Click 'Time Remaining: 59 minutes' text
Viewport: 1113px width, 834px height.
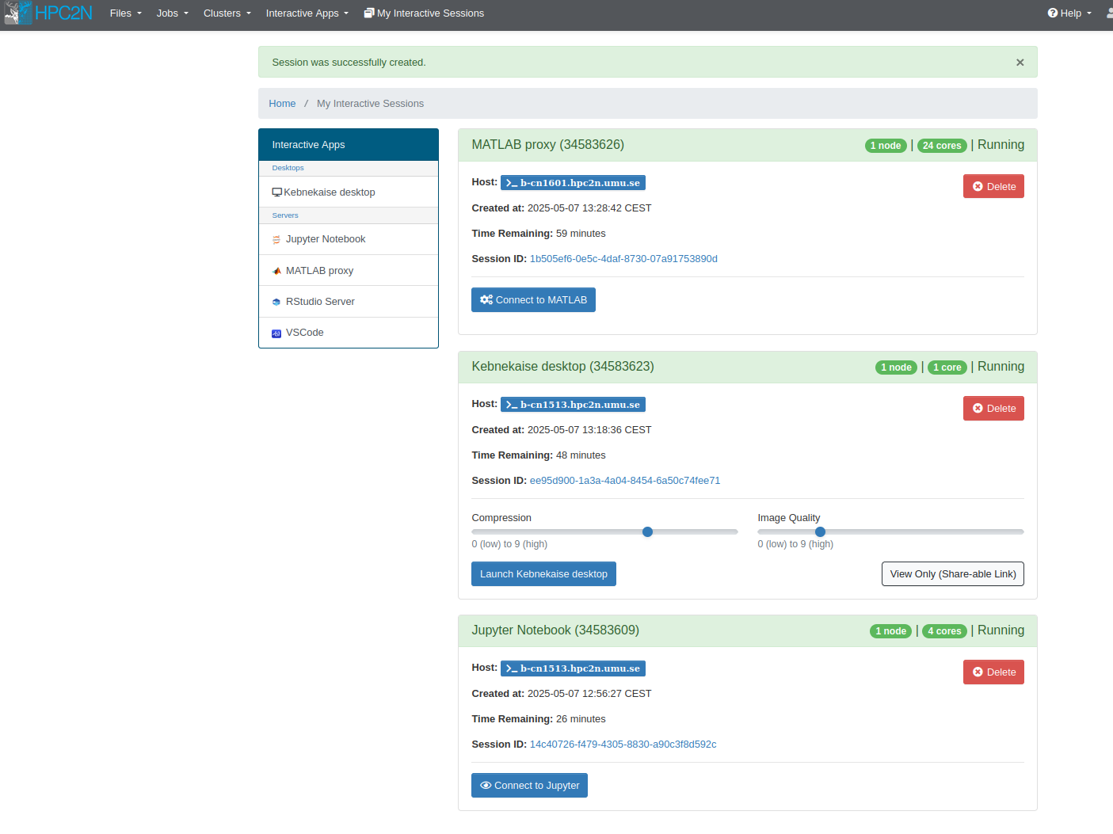(x=539, y=234)
